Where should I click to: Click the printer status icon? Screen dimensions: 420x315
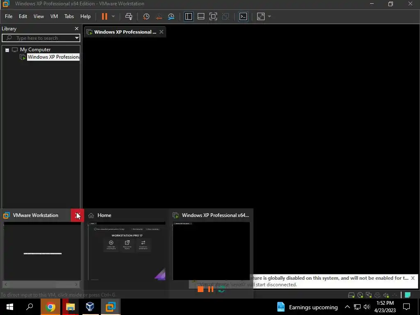point(377,295)
